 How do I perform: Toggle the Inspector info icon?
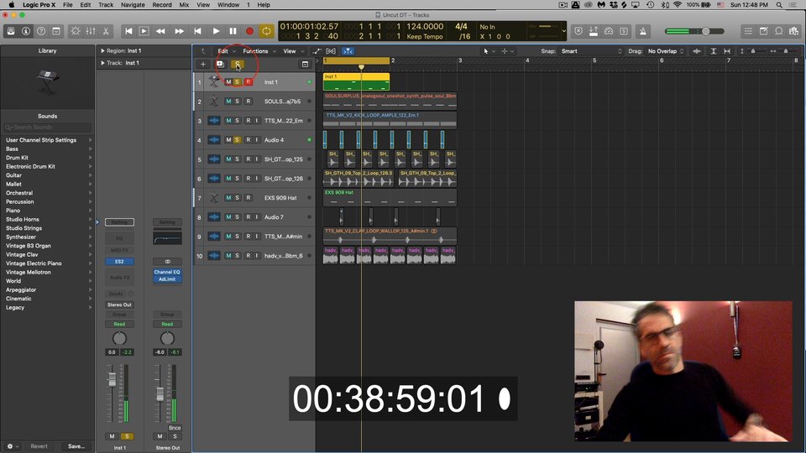(x=26, y=31)
